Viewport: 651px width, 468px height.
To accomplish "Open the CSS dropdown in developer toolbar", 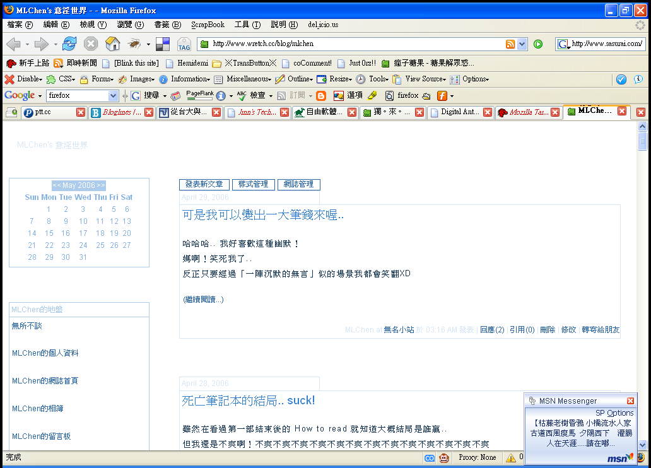I will pos(61,79).
